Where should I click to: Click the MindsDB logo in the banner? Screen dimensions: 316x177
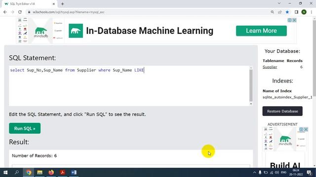tap(41, 32)
